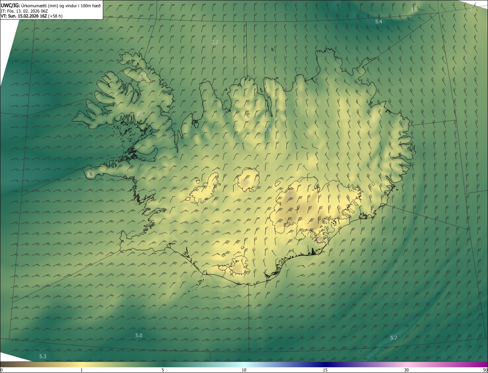Click the color scale tick labeled 50
This screenshot has width=488, height=373.
pos(485,370)
